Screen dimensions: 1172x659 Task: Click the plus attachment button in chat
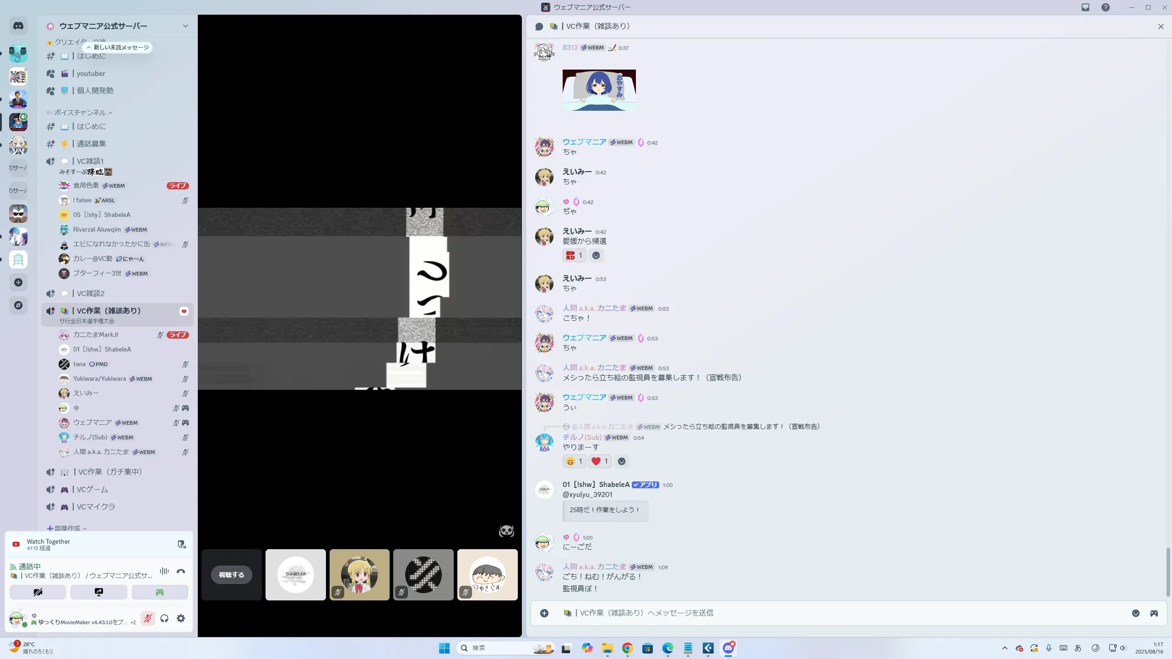pyautogui.click(x=544, y=613)
